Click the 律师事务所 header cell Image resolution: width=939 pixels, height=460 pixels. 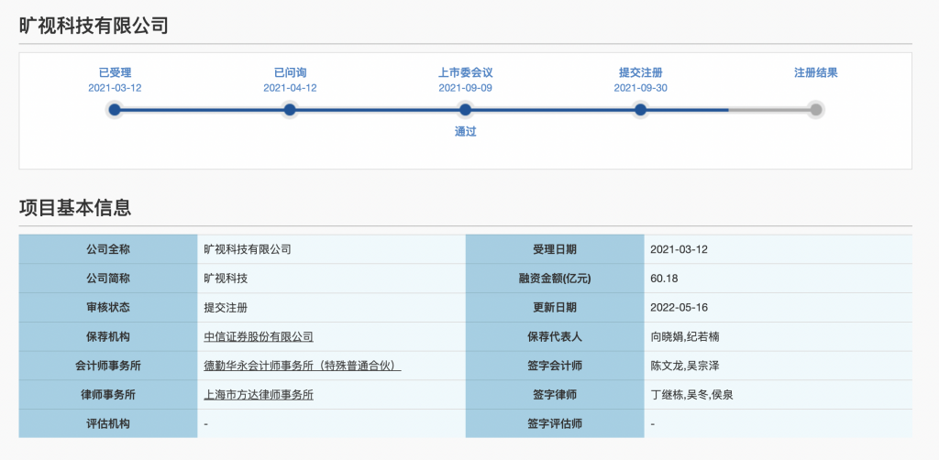pos(108,395)
